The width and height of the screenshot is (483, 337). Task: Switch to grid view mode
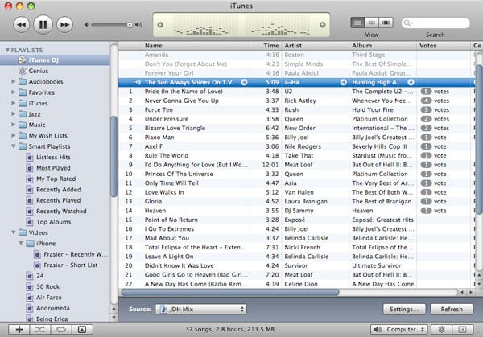[372, 23]
